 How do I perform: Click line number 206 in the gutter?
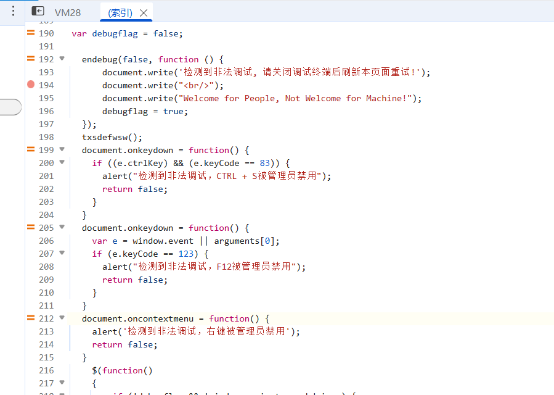click(x=46, y=241)
